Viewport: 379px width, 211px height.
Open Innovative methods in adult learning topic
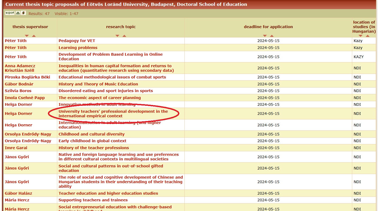97,104
